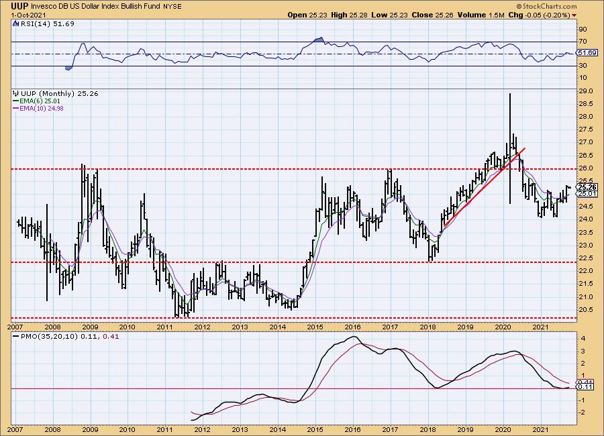Select the UUP ticker symbol in the title
Image resolution: width=604 pixels, height=436 pixels.
pyautogui.click(x=19, y=6)
